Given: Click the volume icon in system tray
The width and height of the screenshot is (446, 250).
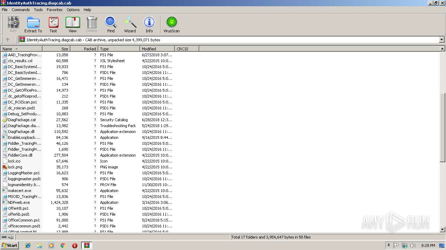Looking at the screenshot, I should tap(412, 245).
